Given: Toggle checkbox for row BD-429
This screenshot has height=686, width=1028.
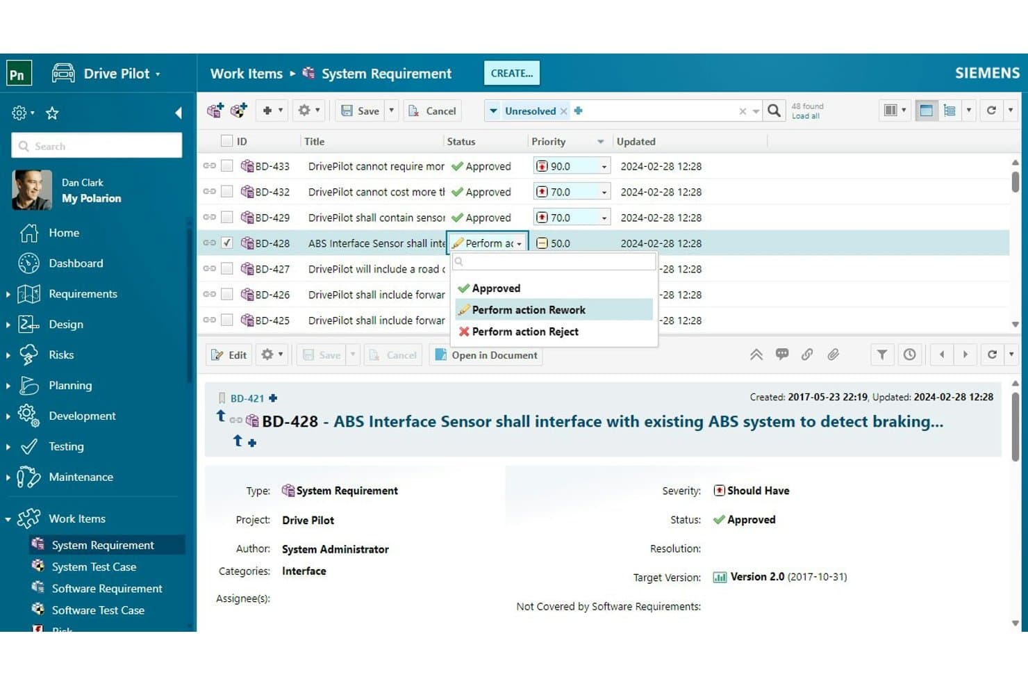Looking at the screenshot, I should [x=226, y=218].
